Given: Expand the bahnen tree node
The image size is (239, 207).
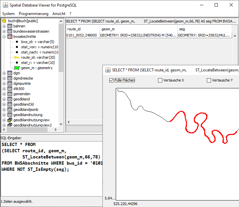Looking at the screenshot, I should [x=4, y=26].
